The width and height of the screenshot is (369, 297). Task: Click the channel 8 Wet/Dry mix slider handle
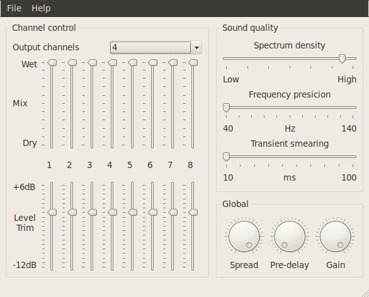[x=193, y=63]
